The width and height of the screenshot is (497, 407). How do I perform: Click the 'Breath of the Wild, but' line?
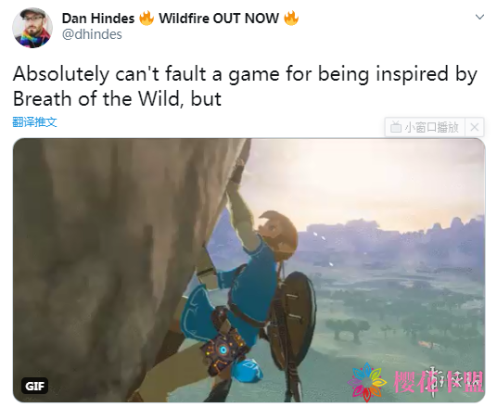[x=117, y=99]
